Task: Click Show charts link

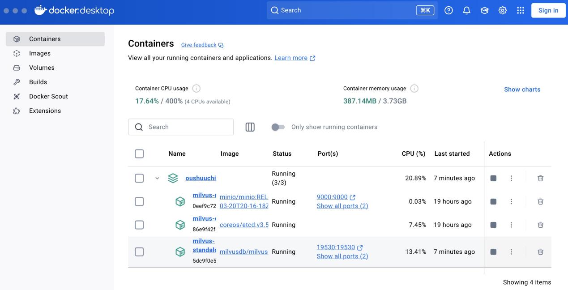Action: (522, 90)
